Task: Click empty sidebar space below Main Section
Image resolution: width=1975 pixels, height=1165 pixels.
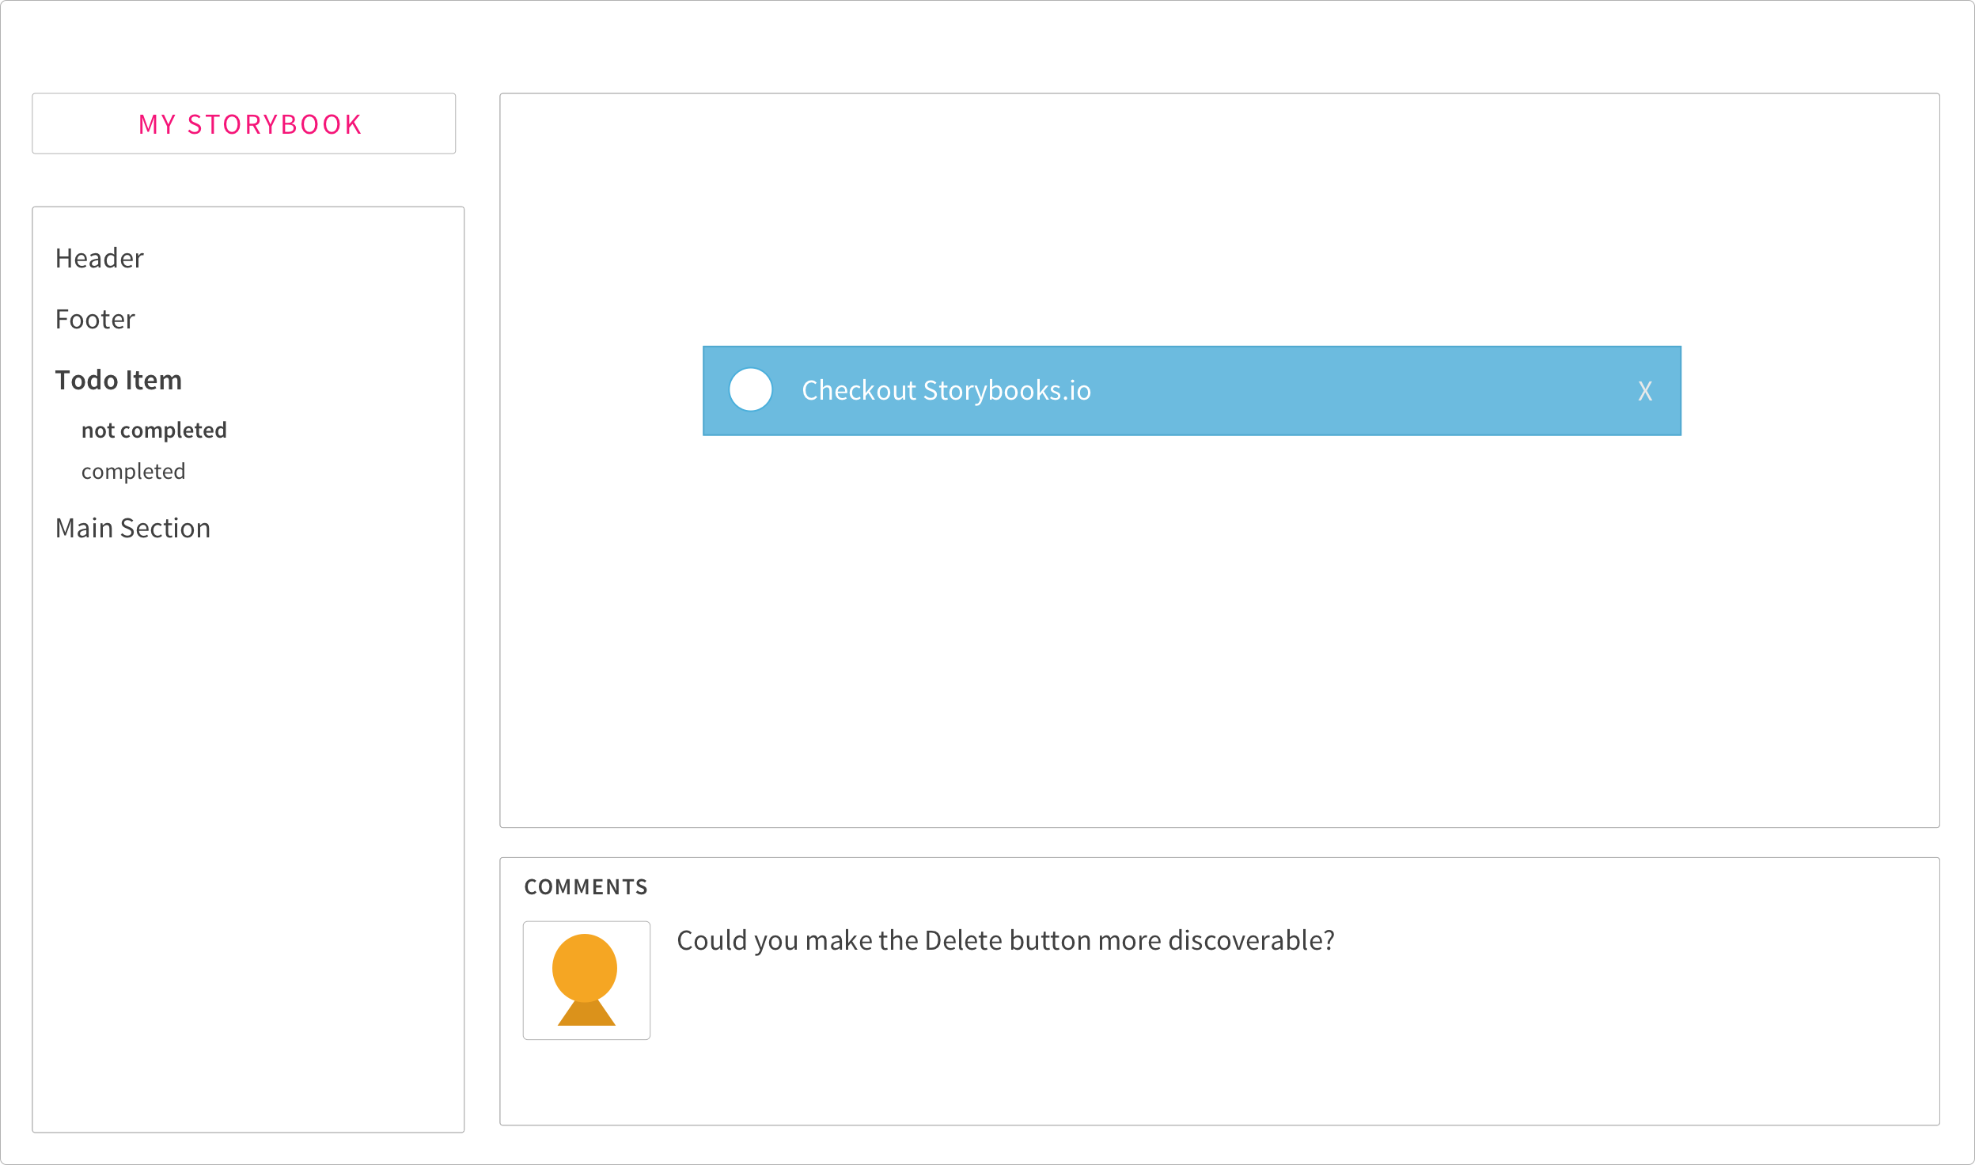Action: [248, 831]
